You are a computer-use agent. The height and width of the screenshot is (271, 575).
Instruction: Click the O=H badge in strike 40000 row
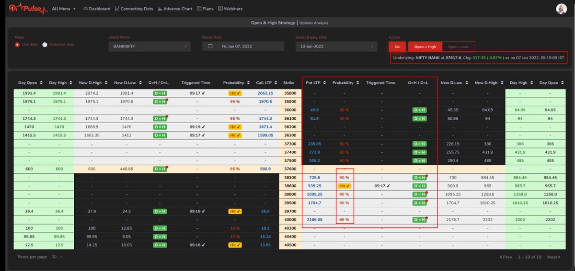[419, 219]
